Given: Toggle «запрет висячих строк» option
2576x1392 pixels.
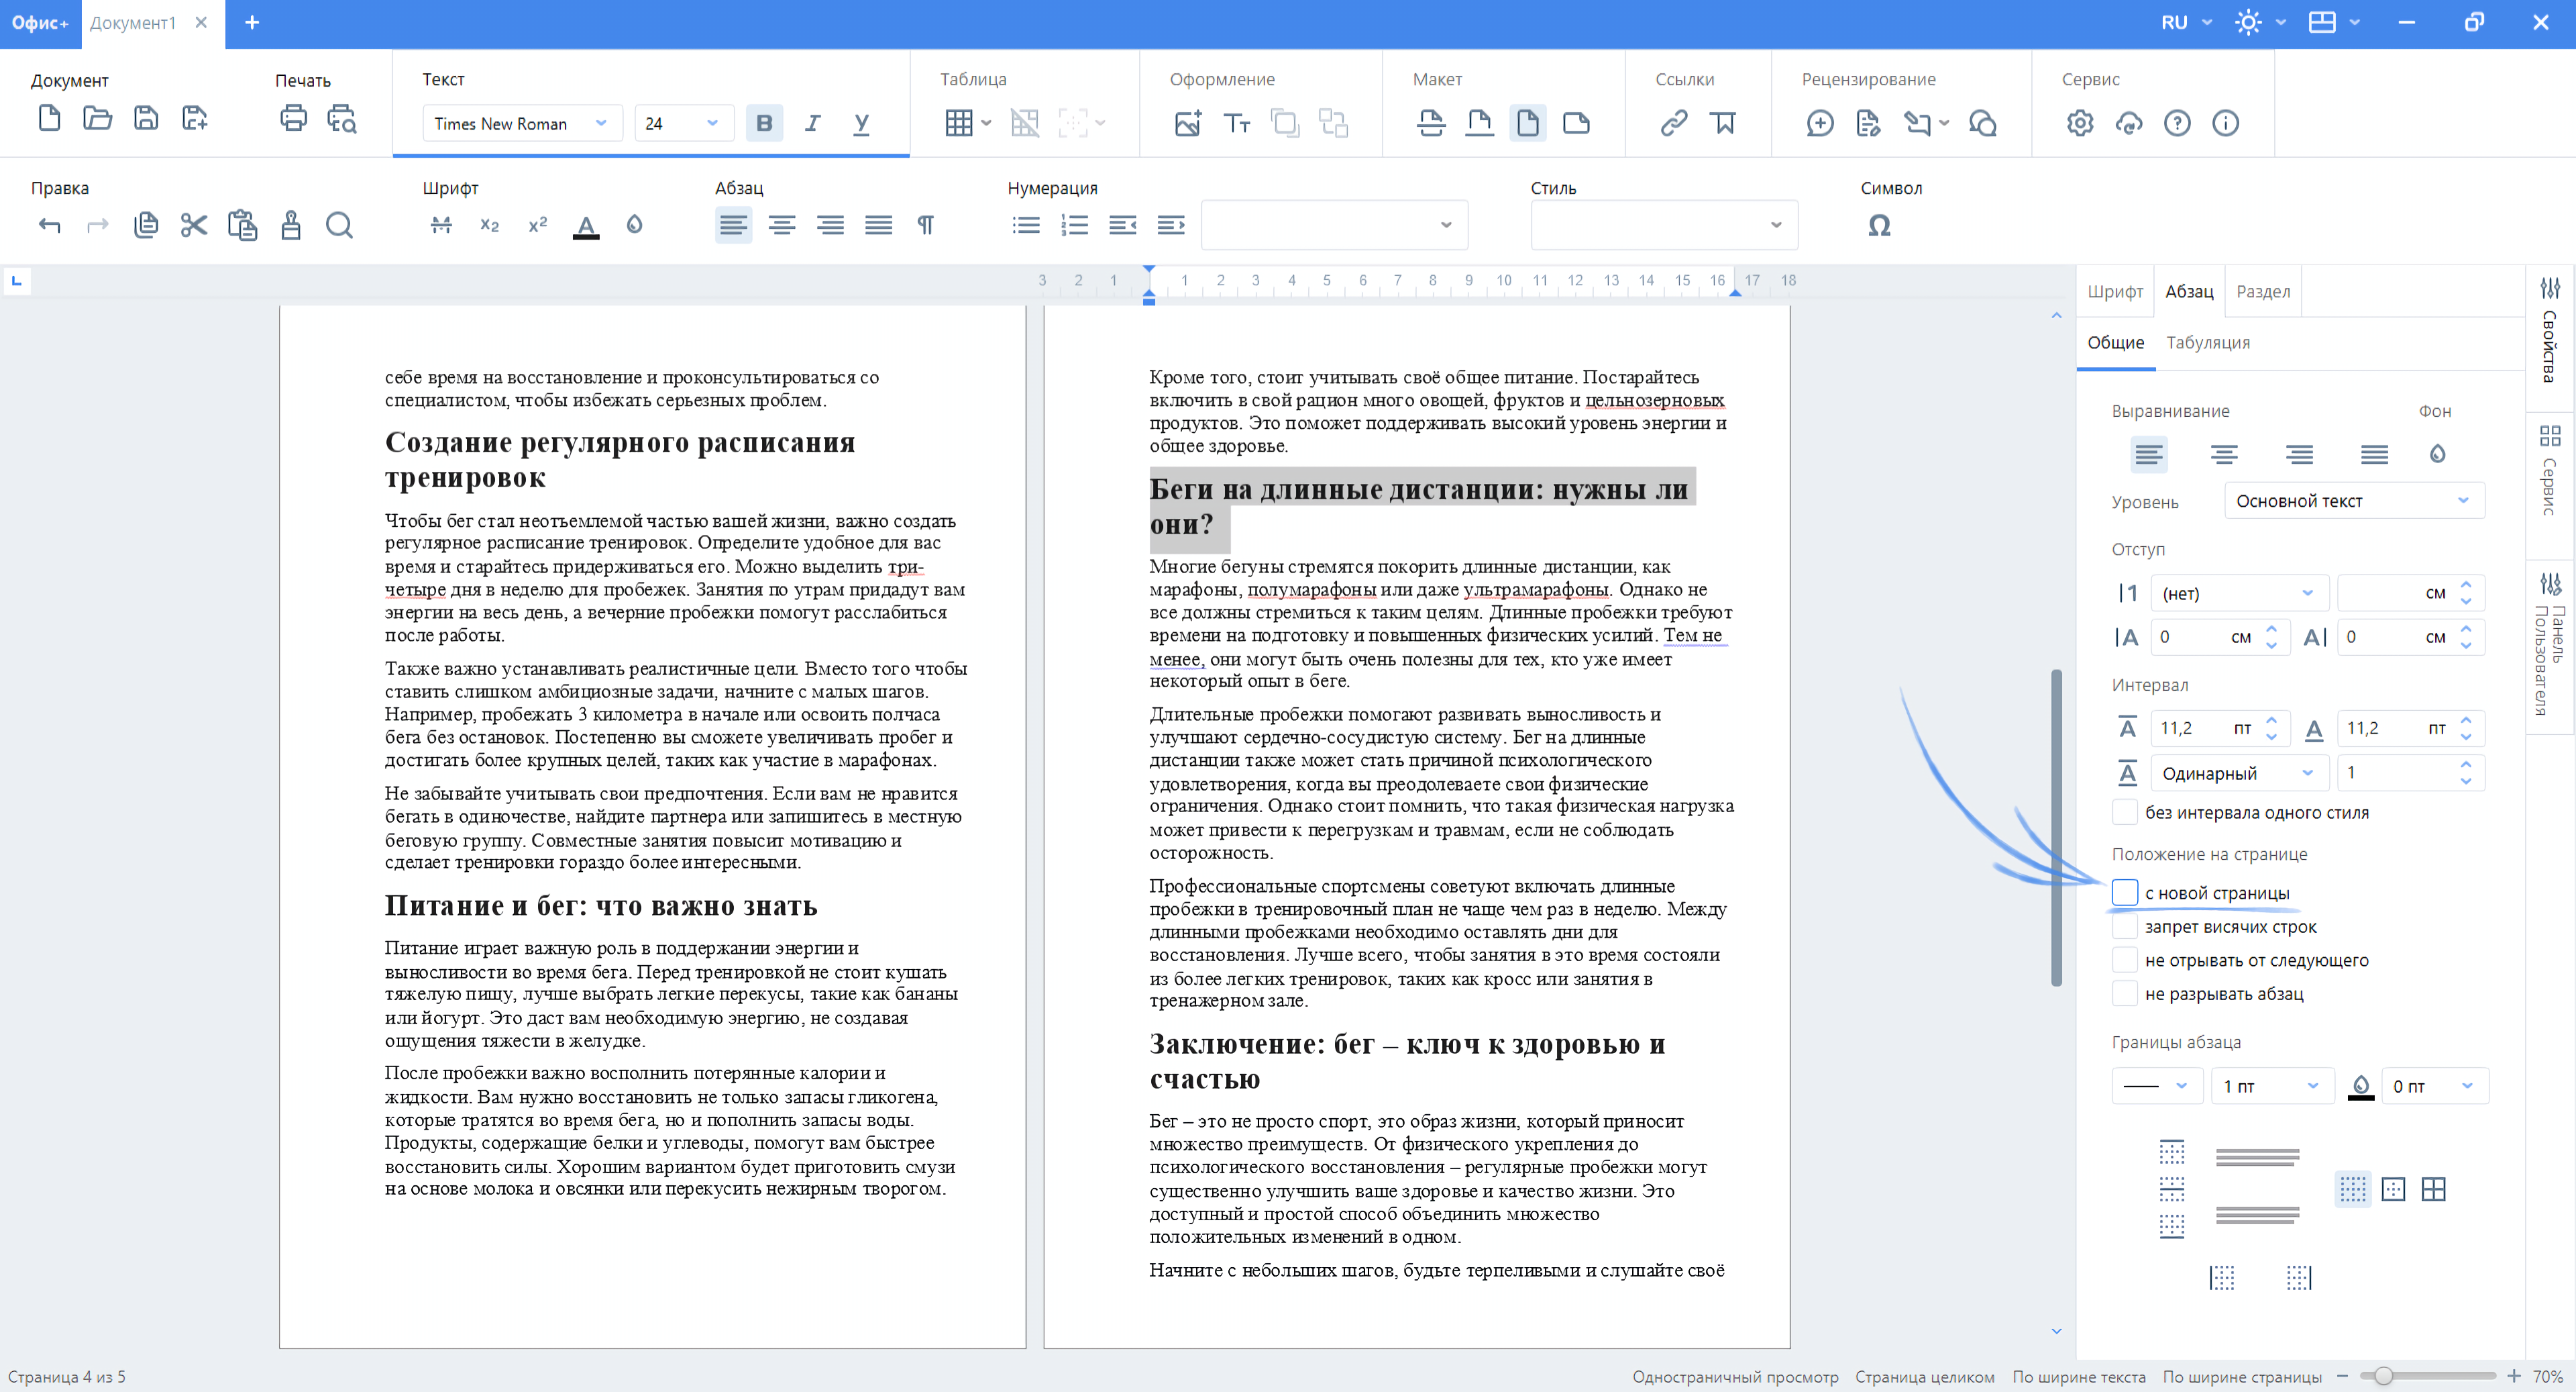Looking at the screenshot, I should [x=2126, y=926].
